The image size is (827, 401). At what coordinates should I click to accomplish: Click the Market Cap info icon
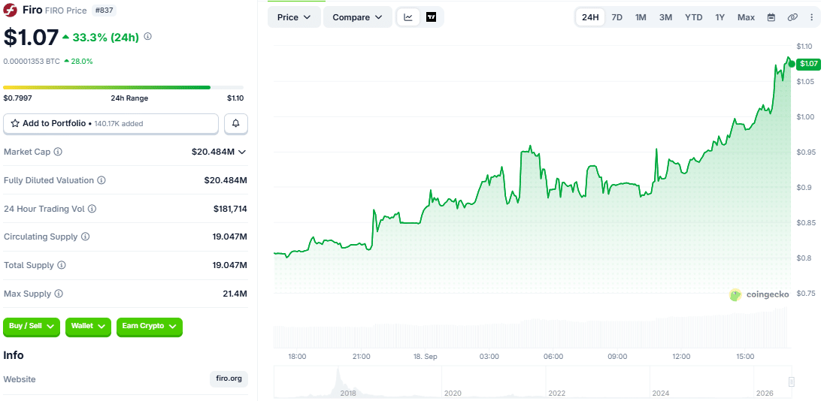click(58, 152)
